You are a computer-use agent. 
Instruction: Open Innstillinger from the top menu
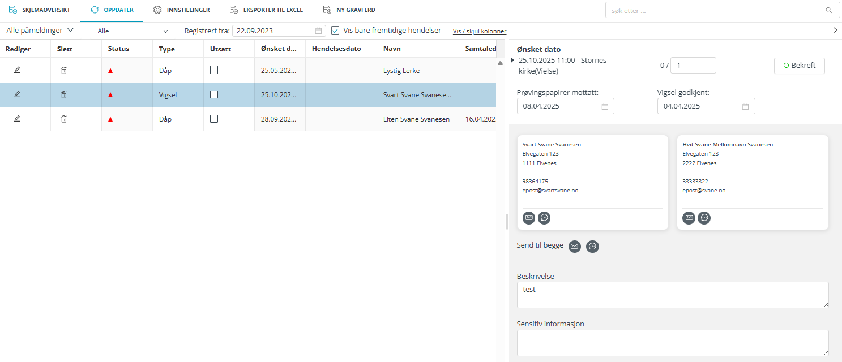[x=182, y=10]
